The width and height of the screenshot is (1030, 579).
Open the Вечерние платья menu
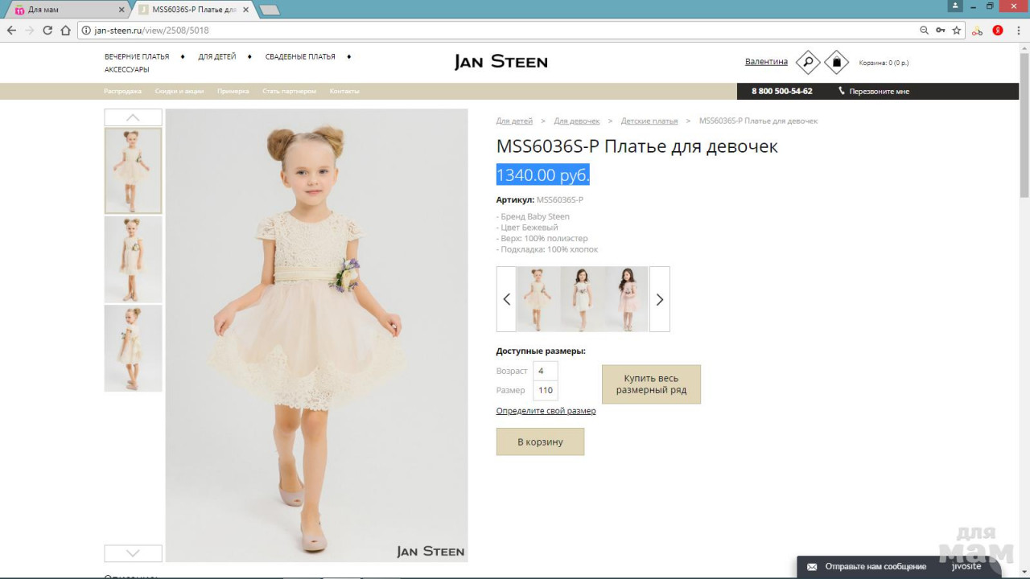point(137,57)
